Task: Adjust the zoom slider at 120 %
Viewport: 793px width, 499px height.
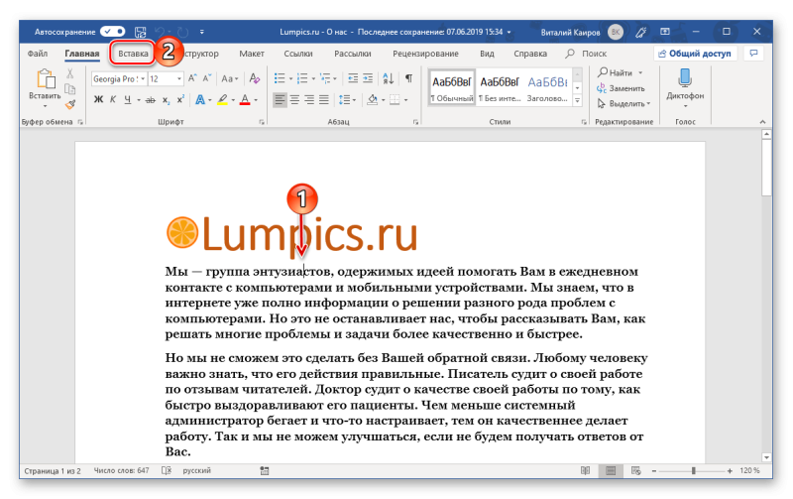Action: pyautogui.click(x=693, y=470)
